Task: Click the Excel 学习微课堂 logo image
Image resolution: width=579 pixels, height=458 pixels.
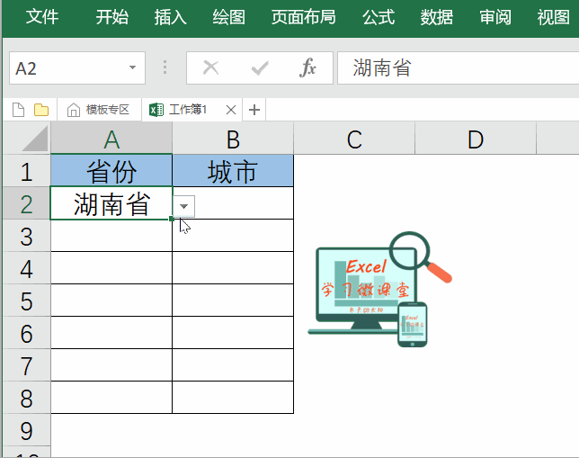Action: pos(378,290)
